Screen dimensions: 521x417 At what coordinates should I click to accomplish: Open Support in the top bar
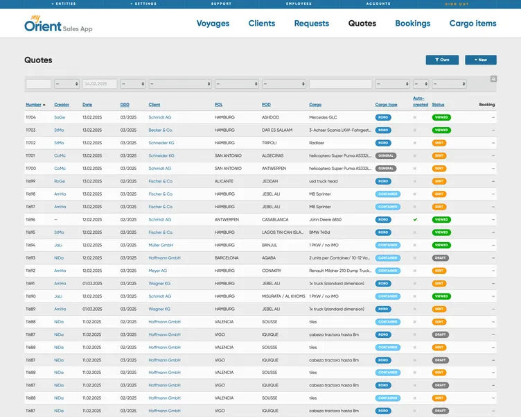coord(221,3)
